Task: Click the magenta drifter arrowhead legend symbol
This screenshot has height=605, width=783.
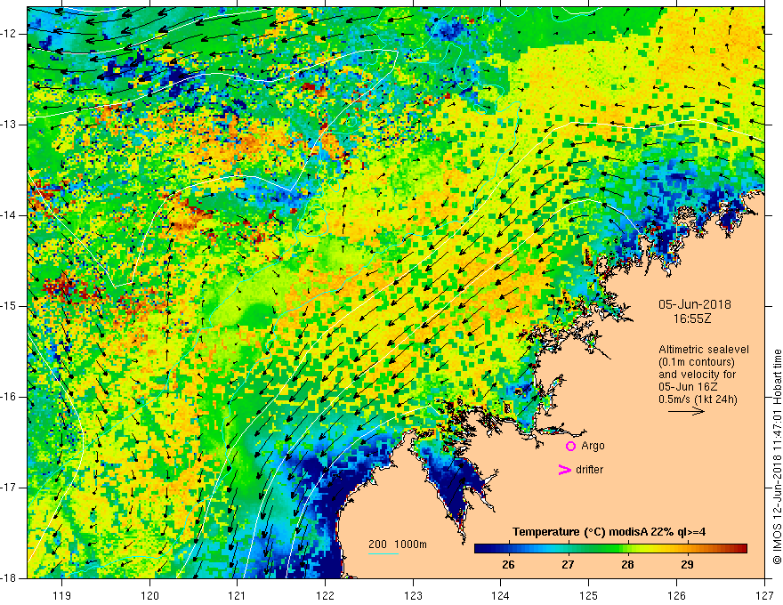Action: [x=565, y=470]
